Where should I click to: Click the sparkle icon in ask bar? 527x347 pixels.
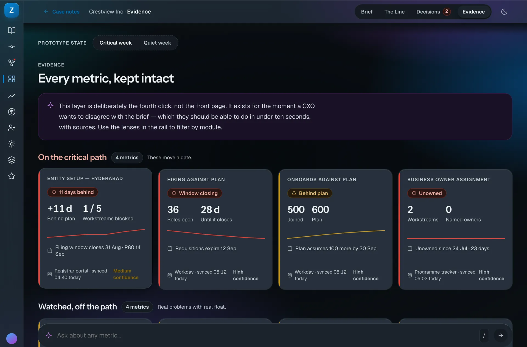(49, 335)
